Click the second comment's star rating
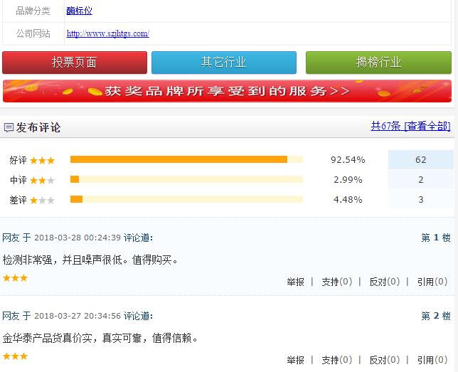458x372 pixels. (15, 356)
